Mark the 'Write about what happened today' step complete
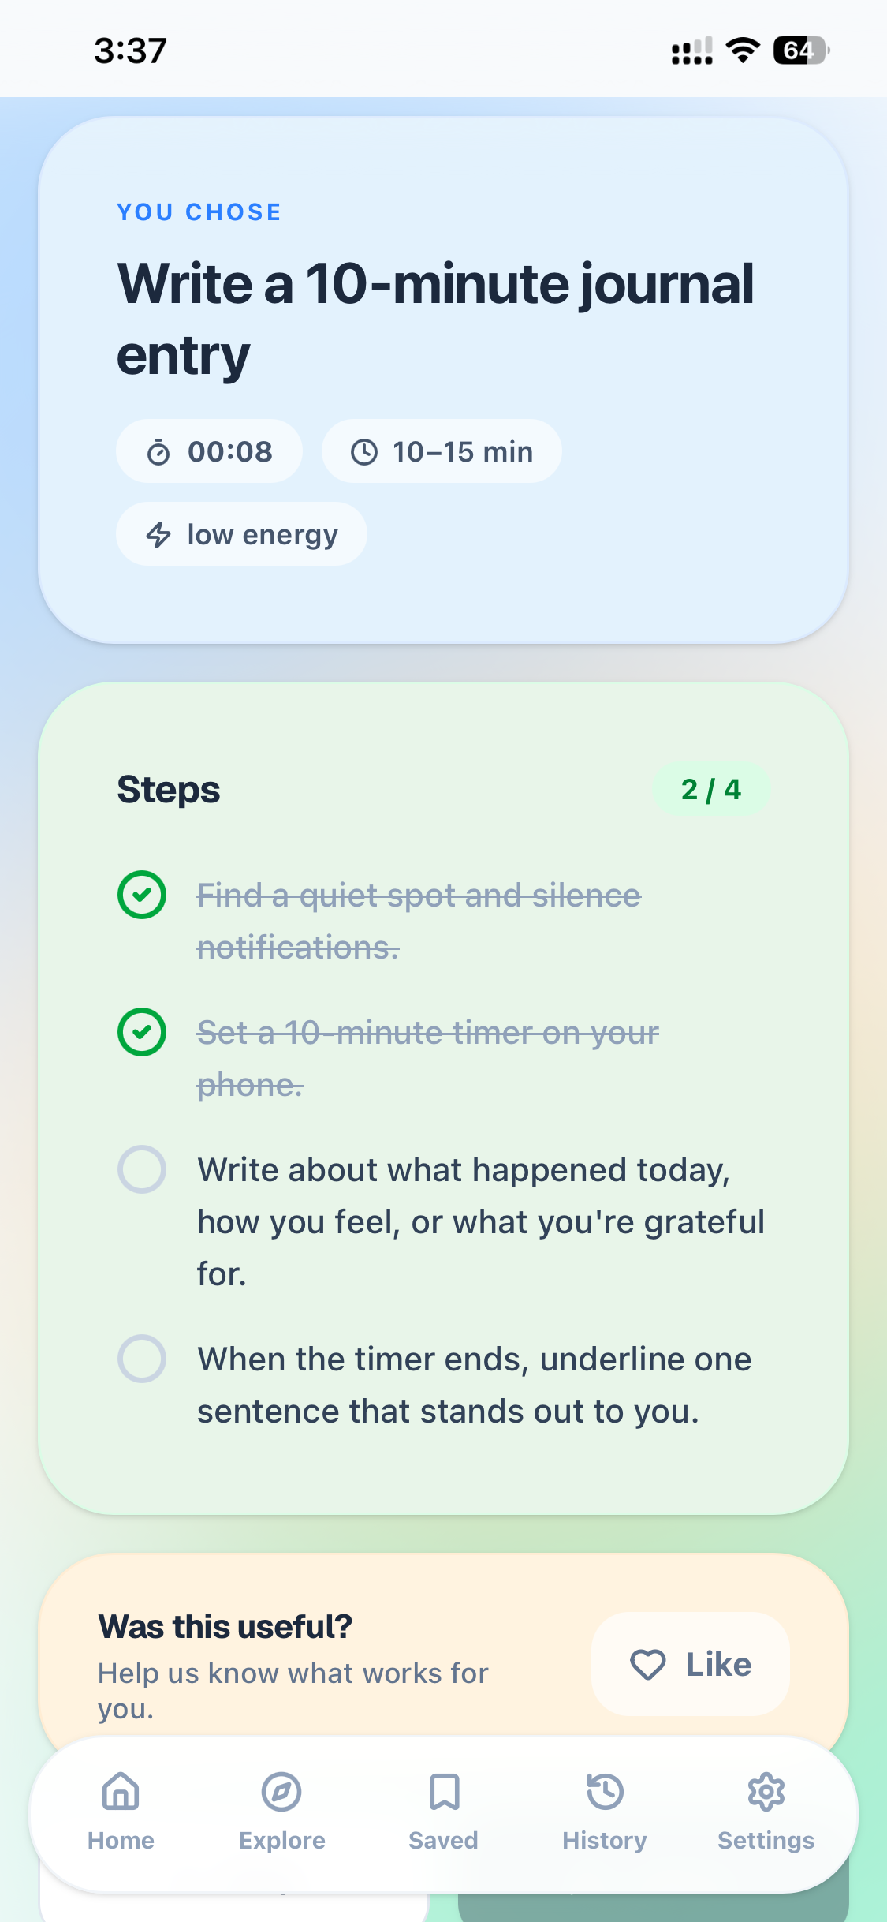The width and height of the screenshot is (887, 1922). point(142,1169)
